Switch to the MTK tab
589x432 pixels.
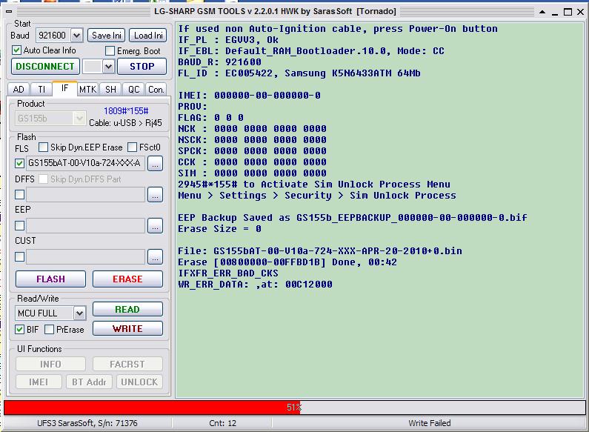point(87,90)
